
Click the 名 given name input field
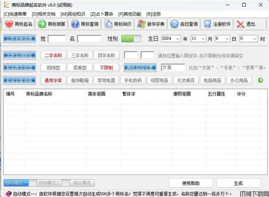tap(89, 39)
